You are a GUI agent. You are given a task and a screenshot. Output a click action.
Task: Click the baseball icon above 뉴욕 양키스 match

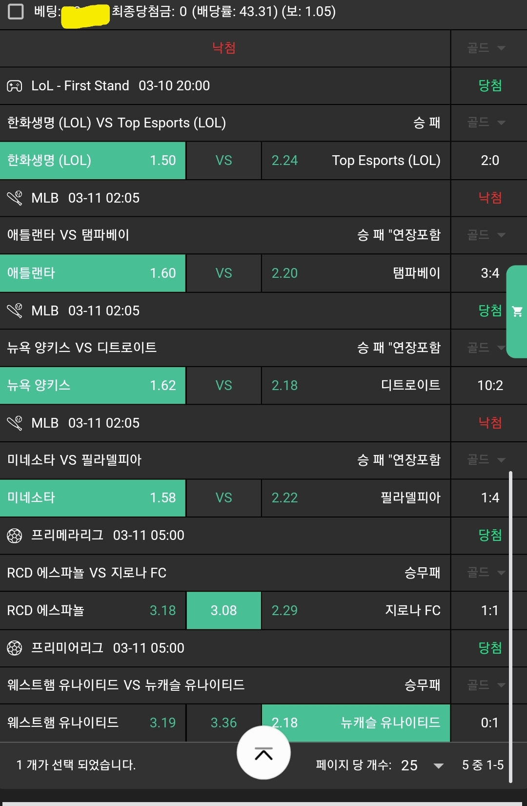pos(15,311)
